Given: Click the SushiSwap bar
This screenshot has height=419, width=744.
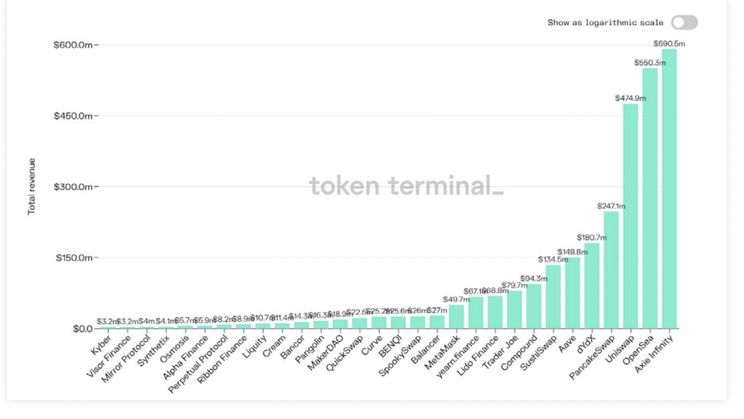Looking at the screenshot, I should (553, 296).
